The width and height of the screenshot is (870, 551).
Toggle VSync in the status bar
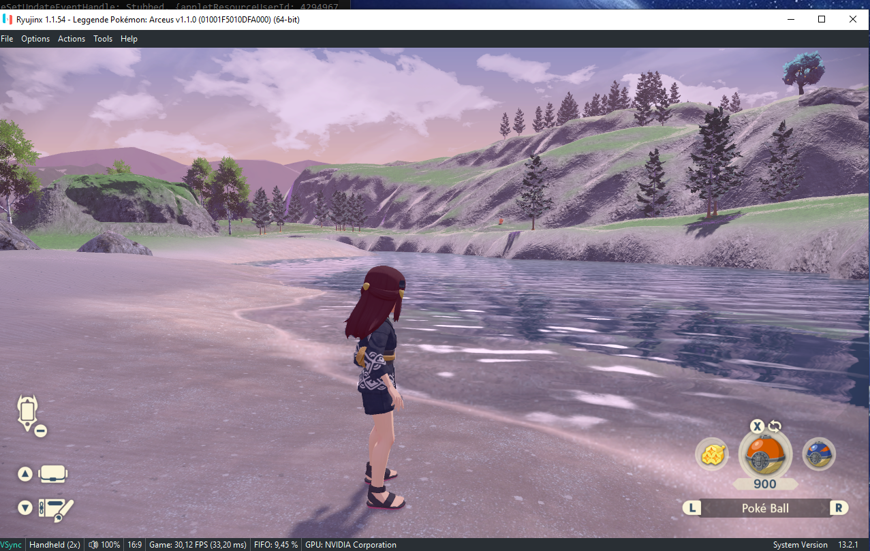(x=11, y=545)
